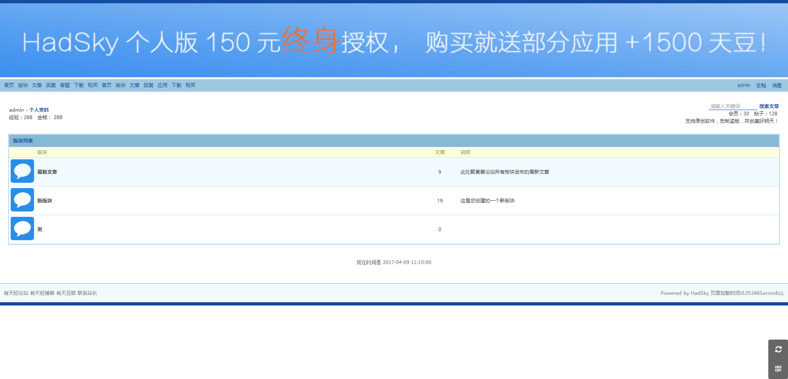Open the admin account link in nav bar
The image size is (788, 379).
[x=744, y=85]
